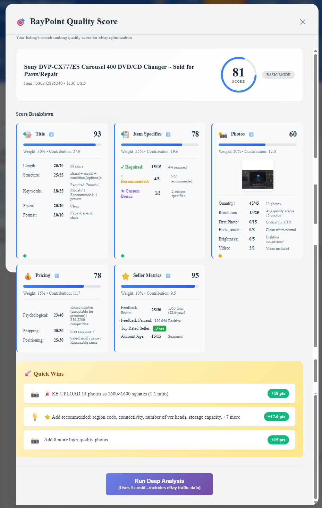Click the Seller Metrics star icon
This screenshot has height=508, width=322.
pyautogui.click(x=126, y=276)
